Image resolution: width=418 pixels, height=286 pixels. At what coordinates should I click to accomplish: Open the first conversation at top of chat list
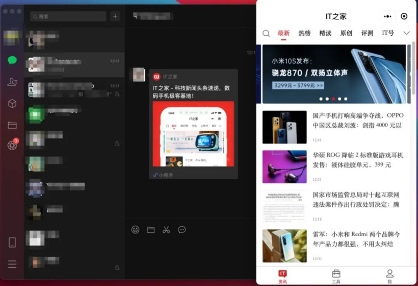pyautogui.click(x=74, y=40)
